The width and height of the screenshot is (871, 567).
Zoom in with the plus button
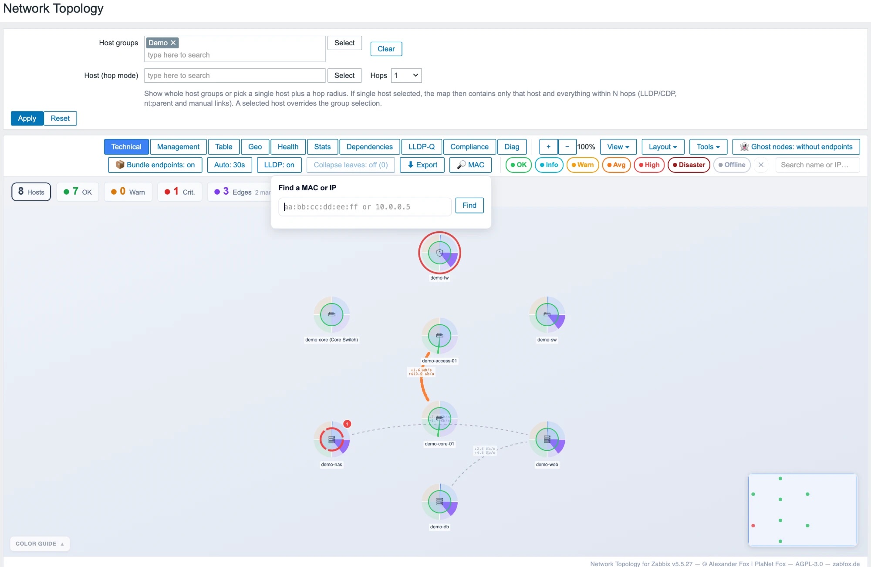(548, 147)
